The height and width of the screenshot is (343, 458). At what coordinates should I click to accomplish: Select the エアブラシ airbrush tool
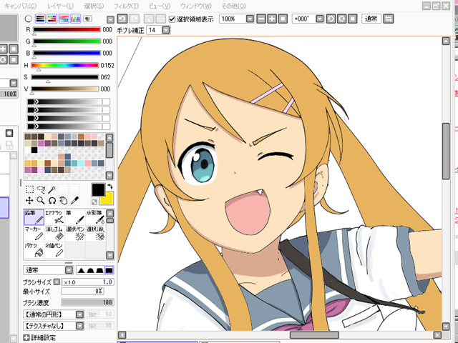(54, 217)
